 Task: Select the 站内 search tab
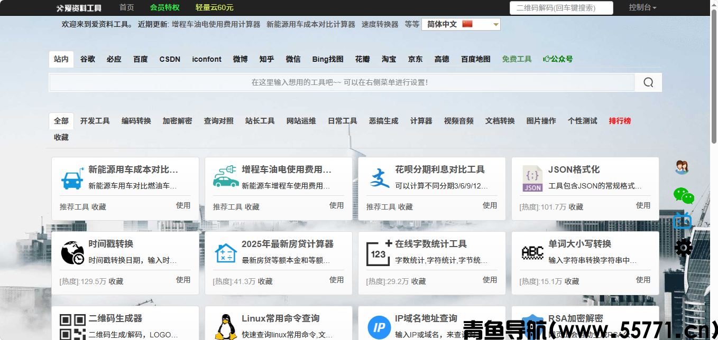[61, 59]
